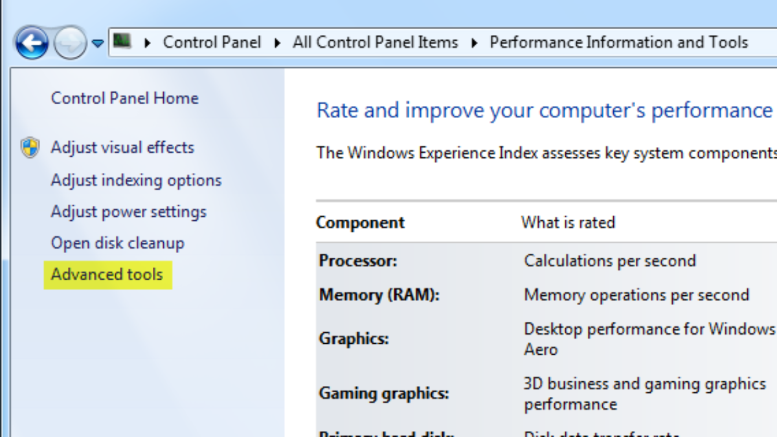Image resolution: width=777 pixels, height=437 pixels.
Task: Click Performance Information and Tools breadcrumb
Action: coord(618,43)
